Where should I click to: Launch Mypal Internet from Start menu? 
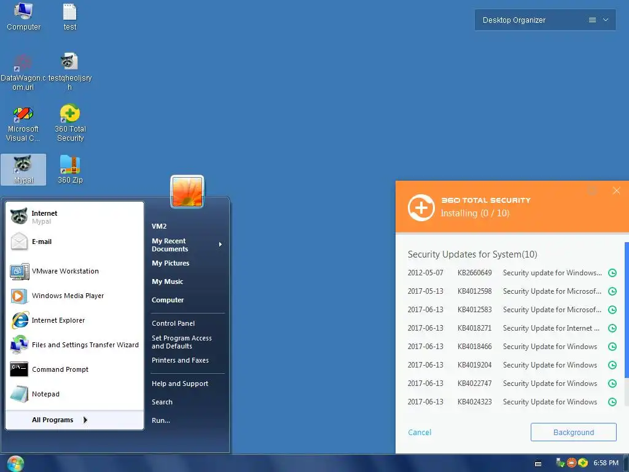pyautogui.click(x=74, y=217)
